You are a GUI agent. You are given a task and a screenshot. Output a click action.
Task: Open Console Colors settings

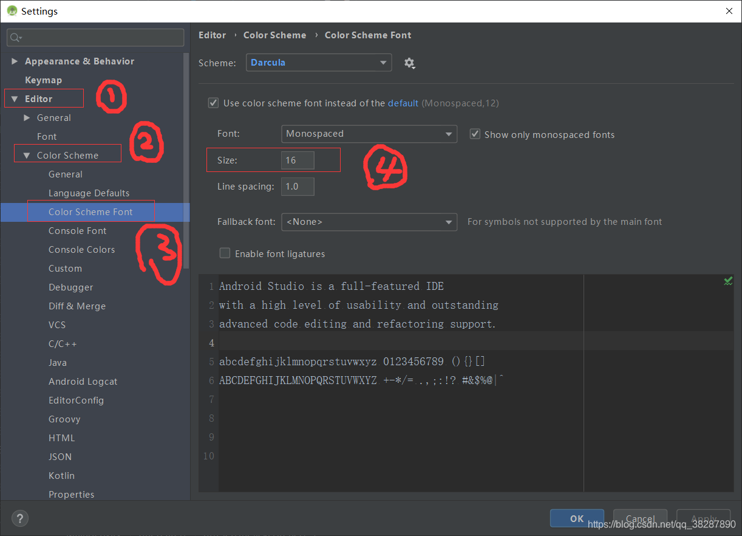pos(82,250)
